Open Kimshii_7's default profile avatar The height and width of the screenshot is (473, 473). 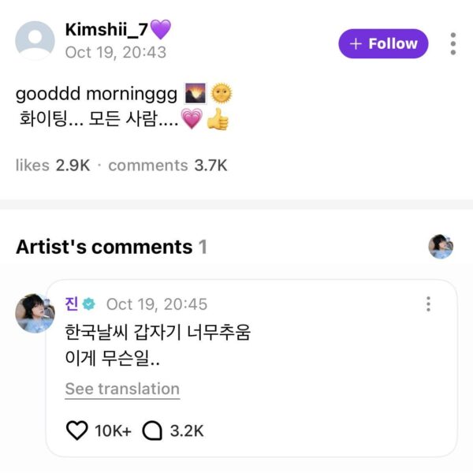click(x=35, y=41)
